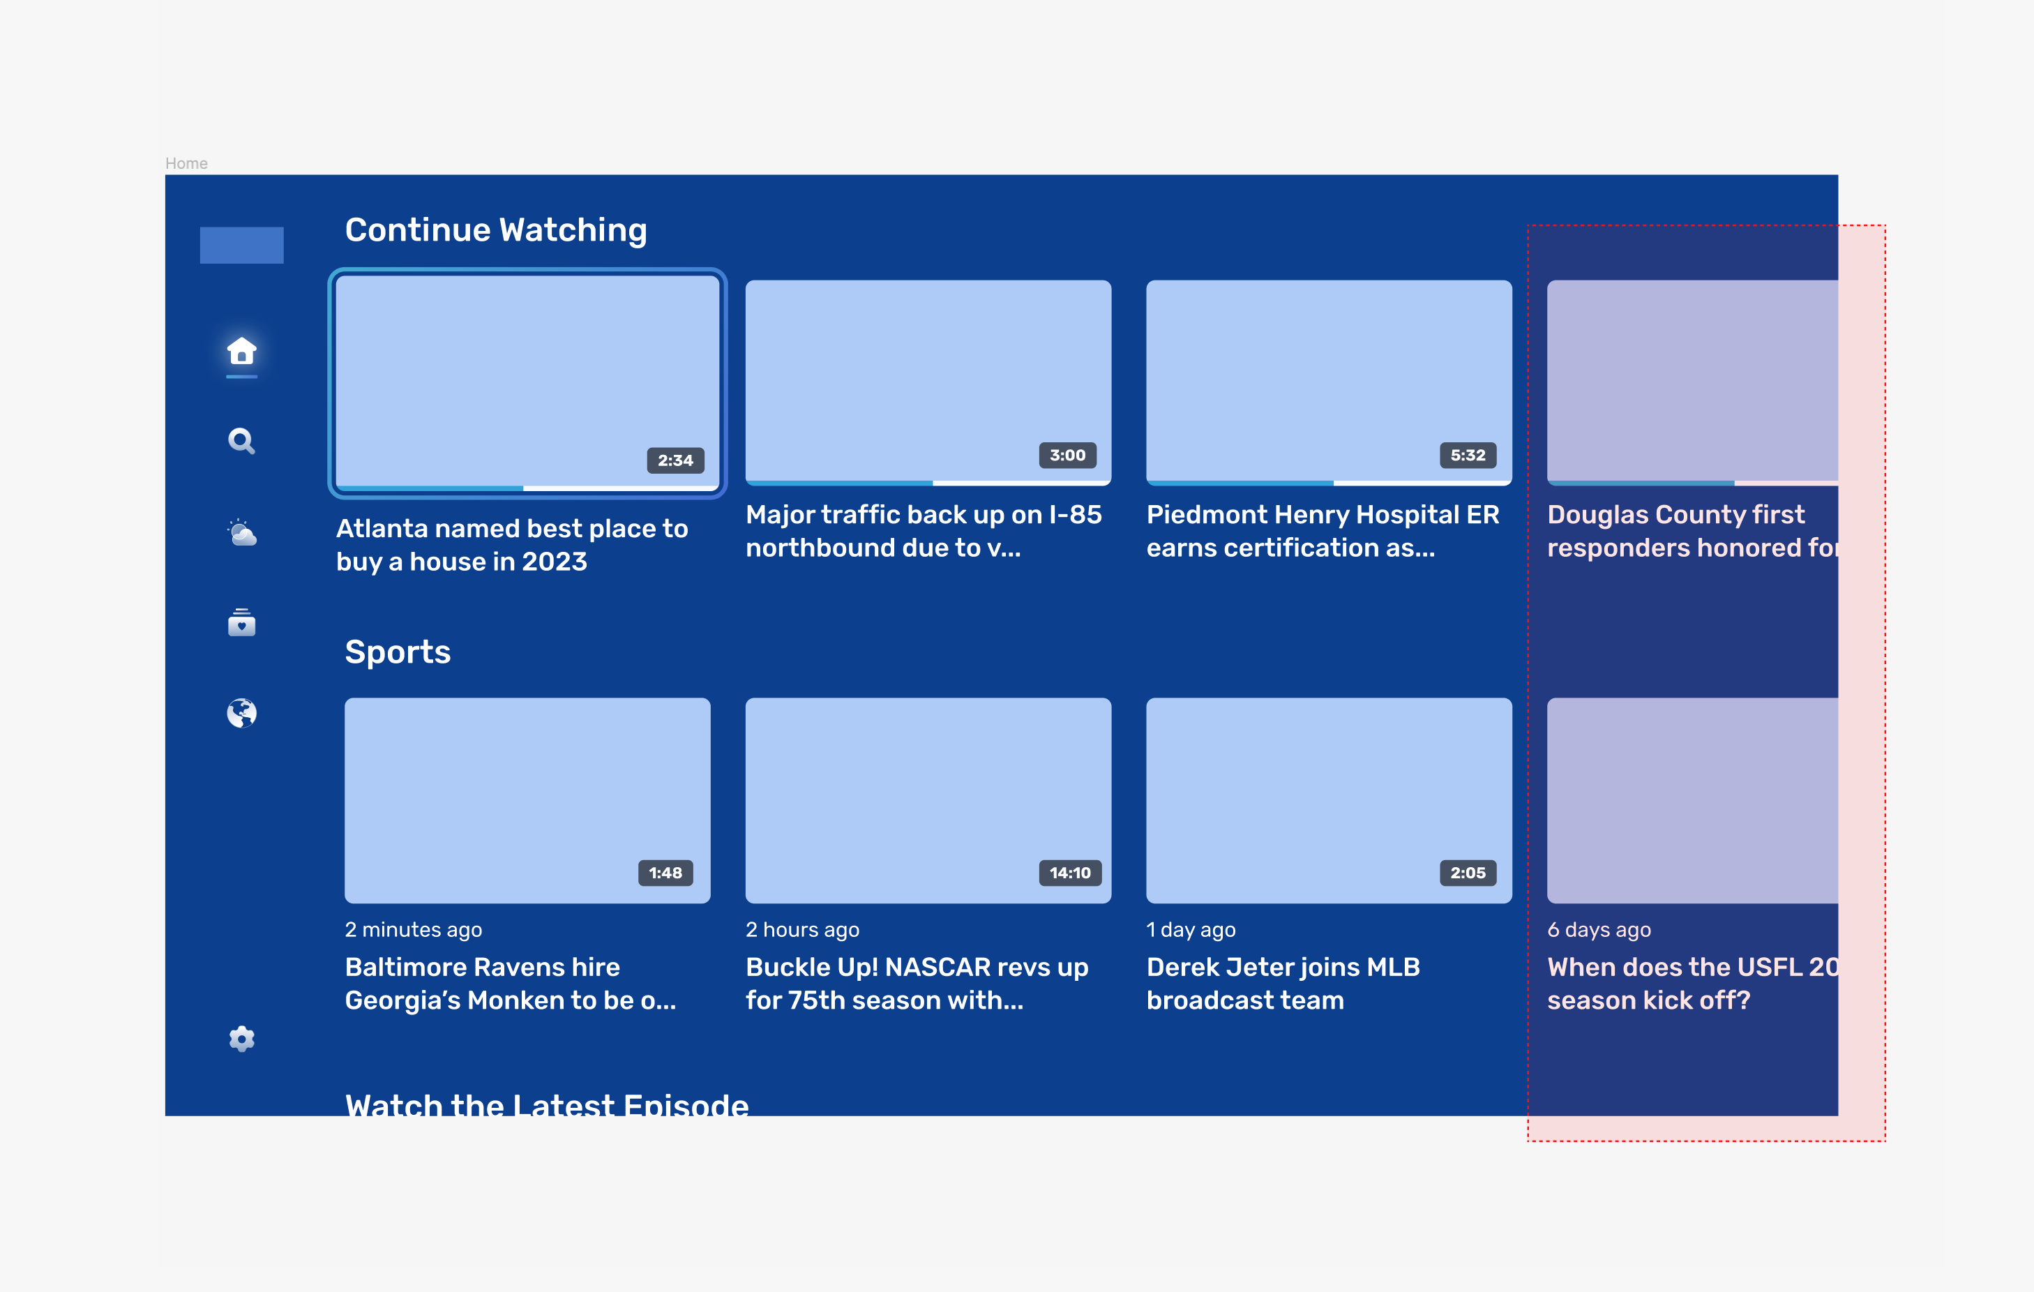Click the 'Atlanta named best place' title

click(512, 545)
